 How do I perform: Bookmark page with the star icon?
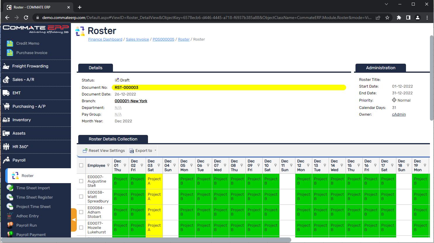click(x=387, y=18)
